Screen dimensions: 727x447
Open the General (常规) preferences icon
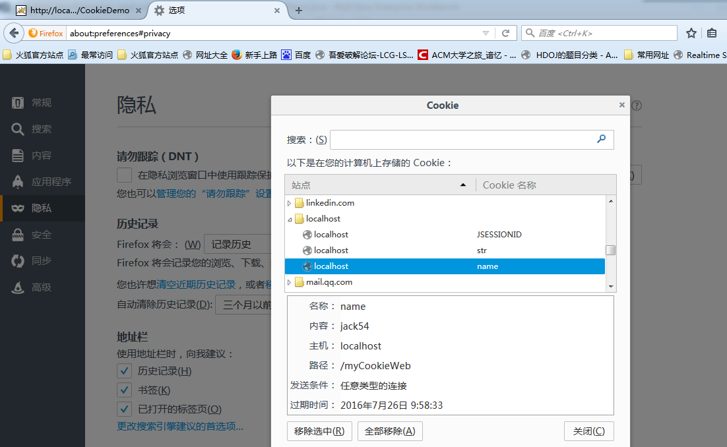click(x=18, y=102)
